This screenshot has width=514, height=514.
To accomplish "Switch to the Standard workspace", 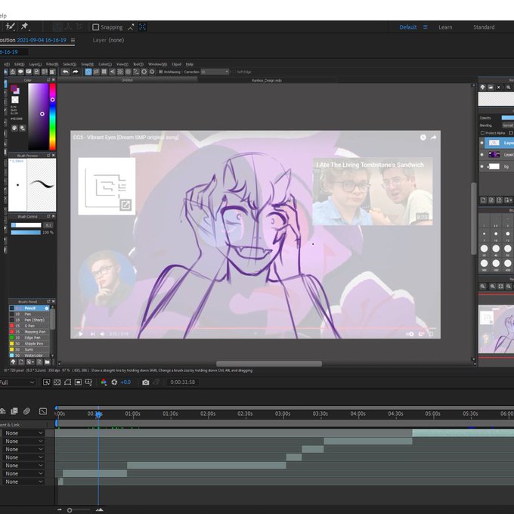I will (484, 27).
